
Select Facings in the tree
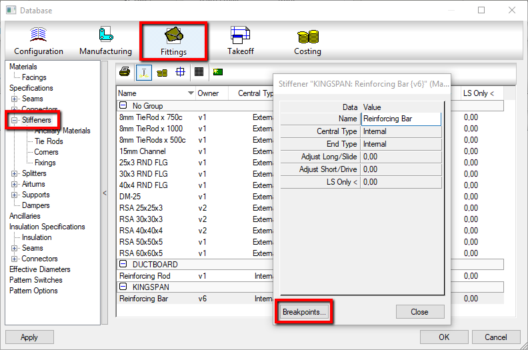34,77
